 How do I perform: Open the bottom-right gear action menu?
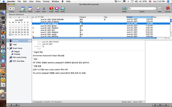(x=161, y=105)
